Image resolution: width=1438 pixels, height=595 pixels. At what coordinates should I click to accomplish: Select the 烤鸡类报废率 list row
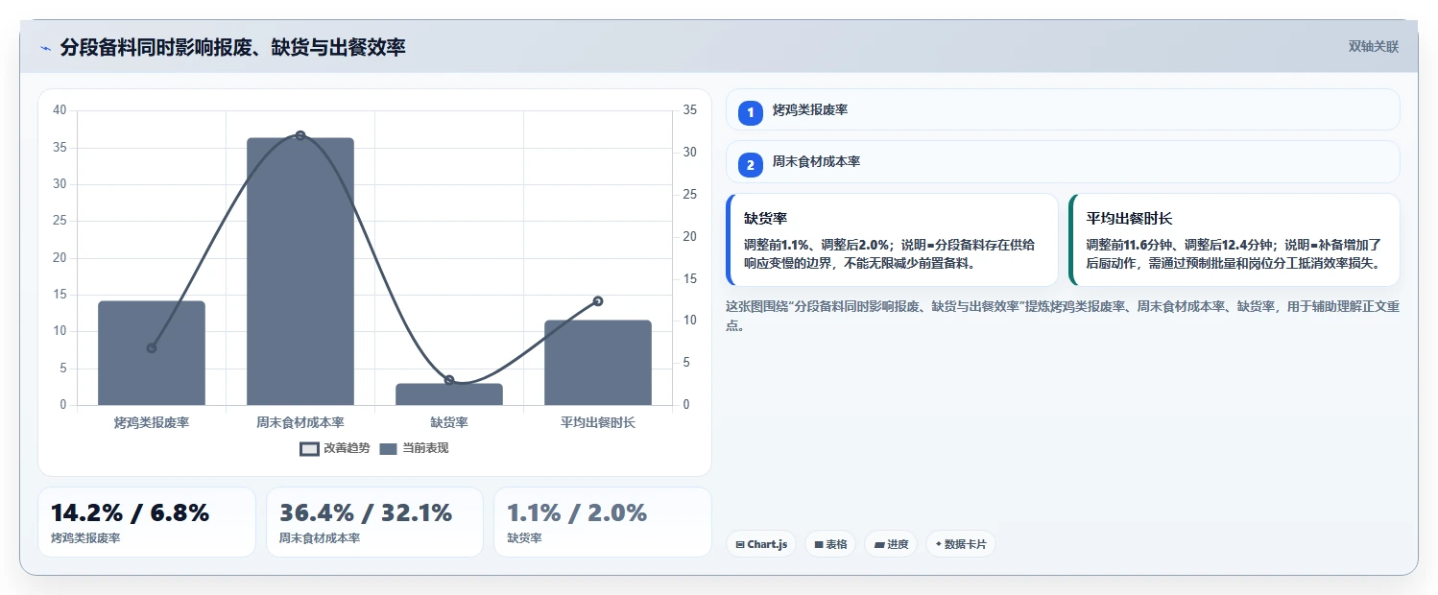click(1063, 109)
